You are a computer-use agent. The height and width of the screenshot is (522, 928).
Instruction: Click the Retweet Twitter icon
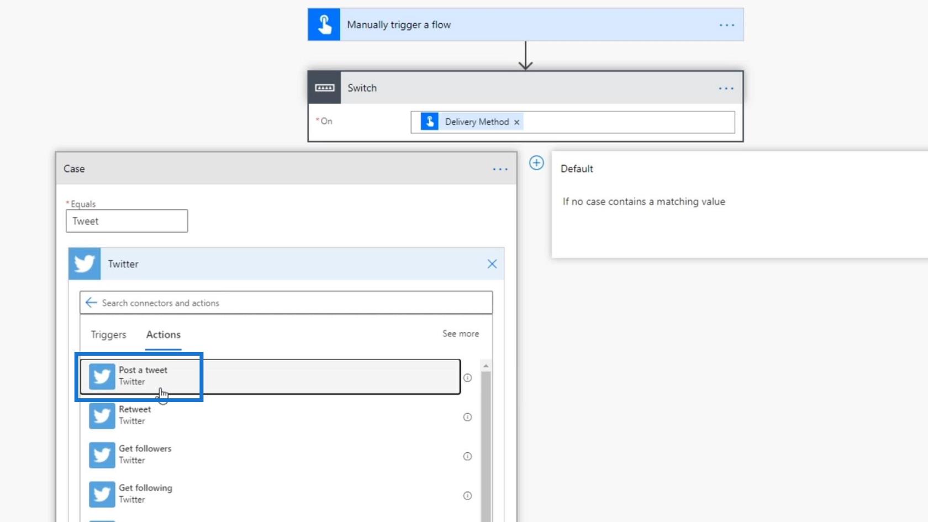pos(102,416)
